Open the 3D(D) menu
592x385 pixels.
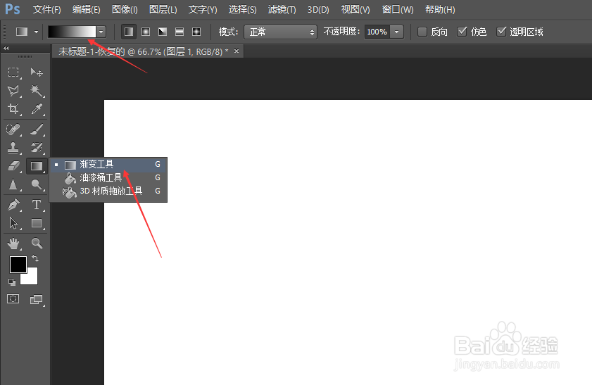click(x=318, y=9)
